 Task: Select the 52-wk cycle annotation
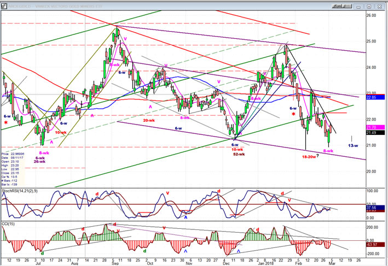239,154
